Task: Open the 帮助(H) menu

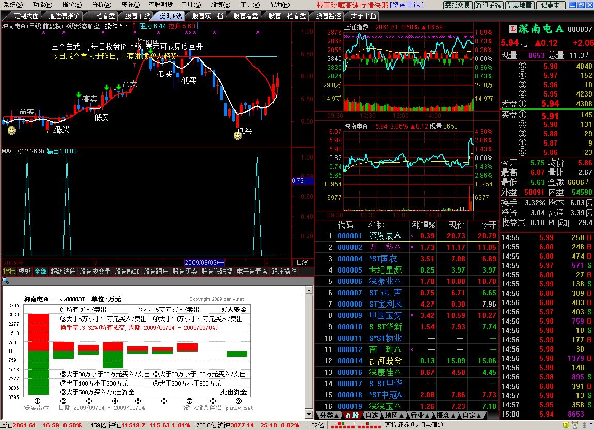Action: pos(280,5)
